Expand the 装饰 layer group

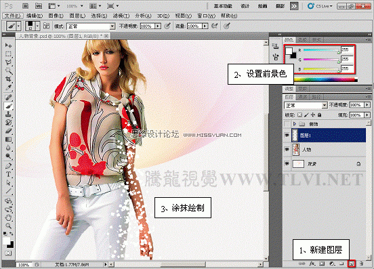(295, 124)
